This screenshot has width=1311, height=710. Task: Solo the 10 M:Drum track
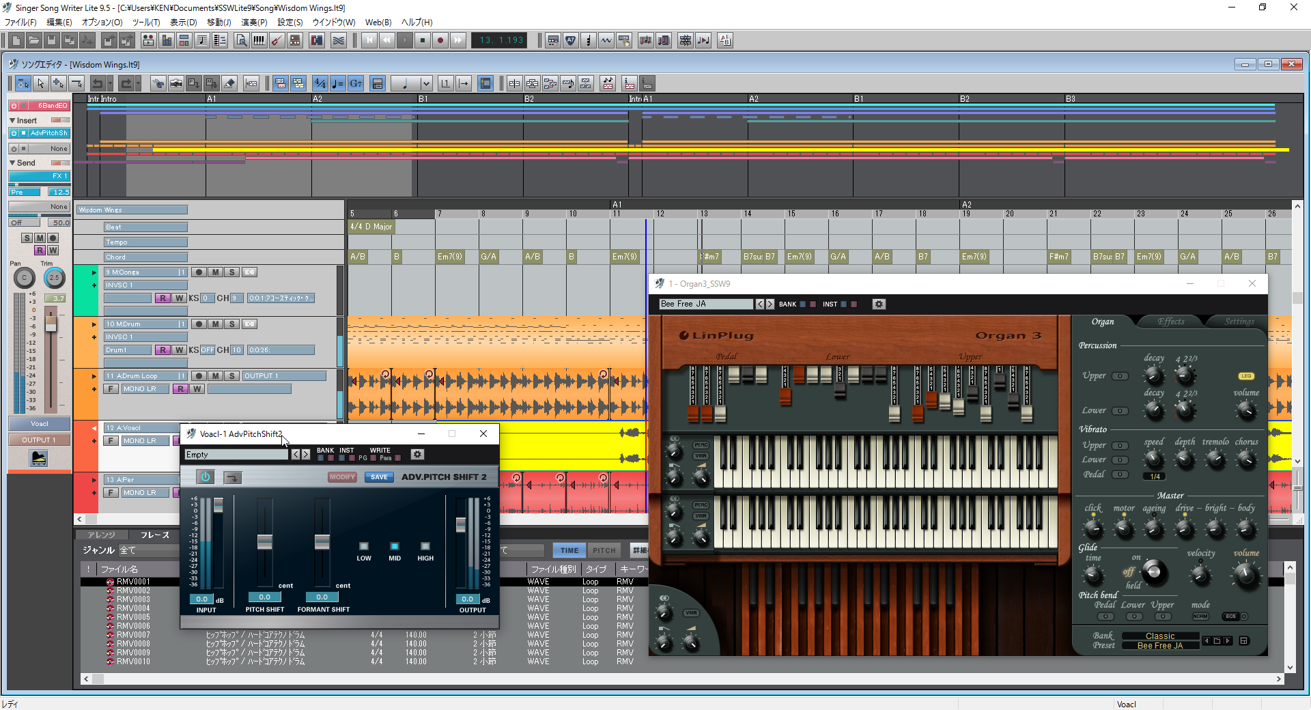tap(232, 324)
